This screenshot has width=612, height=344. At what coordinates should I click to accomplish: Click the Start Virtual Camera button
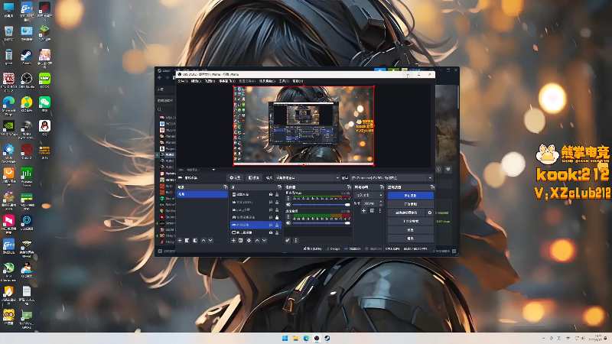tap(406, 213)
